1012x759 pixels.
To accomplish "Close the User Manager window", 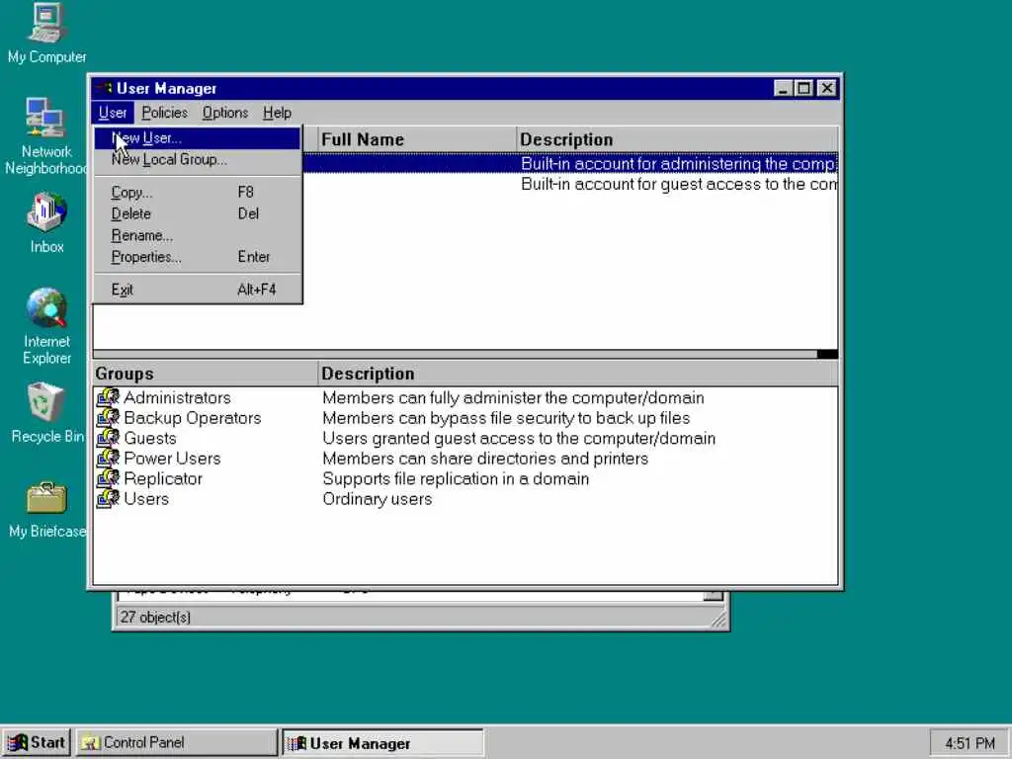I will tap(827, 88).
